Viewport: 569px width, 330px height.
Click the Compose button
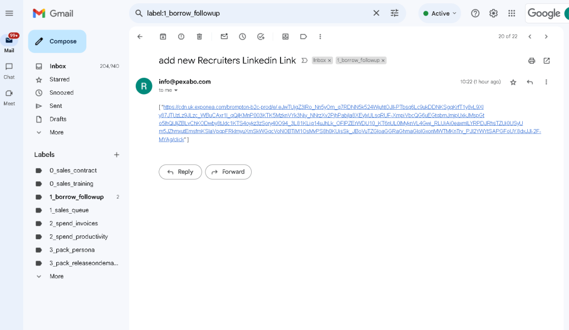coord(57,41)
